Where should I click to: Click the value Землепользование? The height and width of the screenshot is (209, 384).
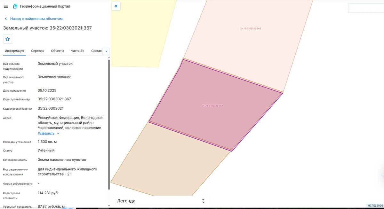point(54,77)
